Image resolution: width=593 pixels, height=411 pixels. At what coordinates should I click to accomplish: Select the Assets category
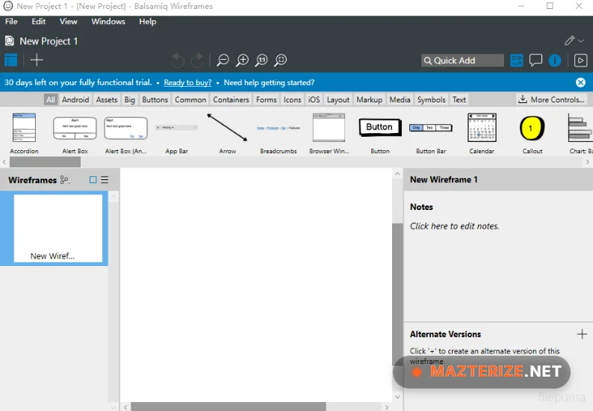[107, 99]
